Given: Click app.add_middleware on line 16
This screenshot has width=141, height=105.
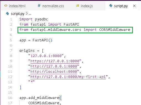Looking at the screenshot, I should pos(39,98).
